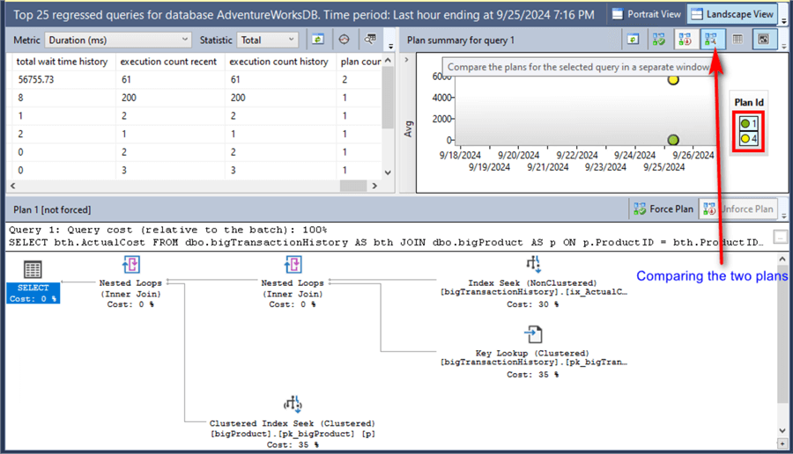Screen dimensions: 793x454
Task: Select the SELECT operator node in plan
Action: (33, 282)
